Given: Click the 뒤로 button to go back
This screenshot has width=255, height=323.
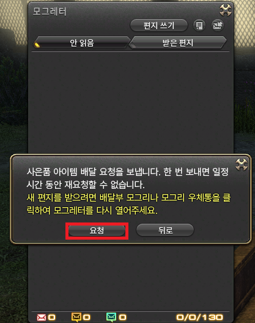Looking at the screenshot, I should pos(165,230).
